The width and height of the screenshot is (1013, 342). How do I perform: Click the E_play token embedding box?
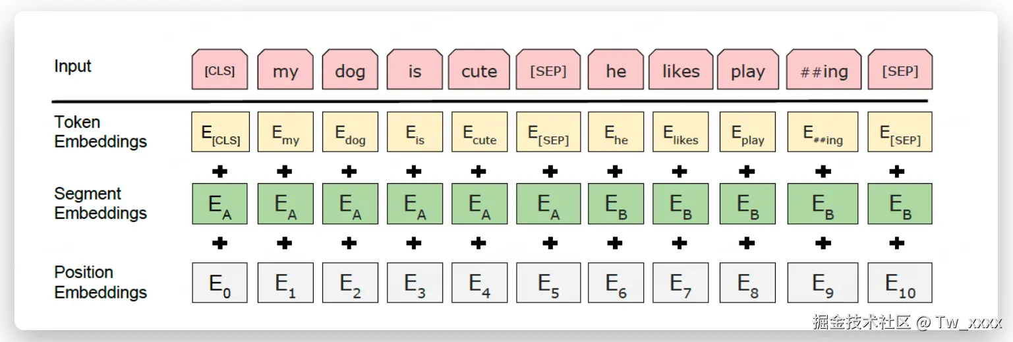coord(747,132)
